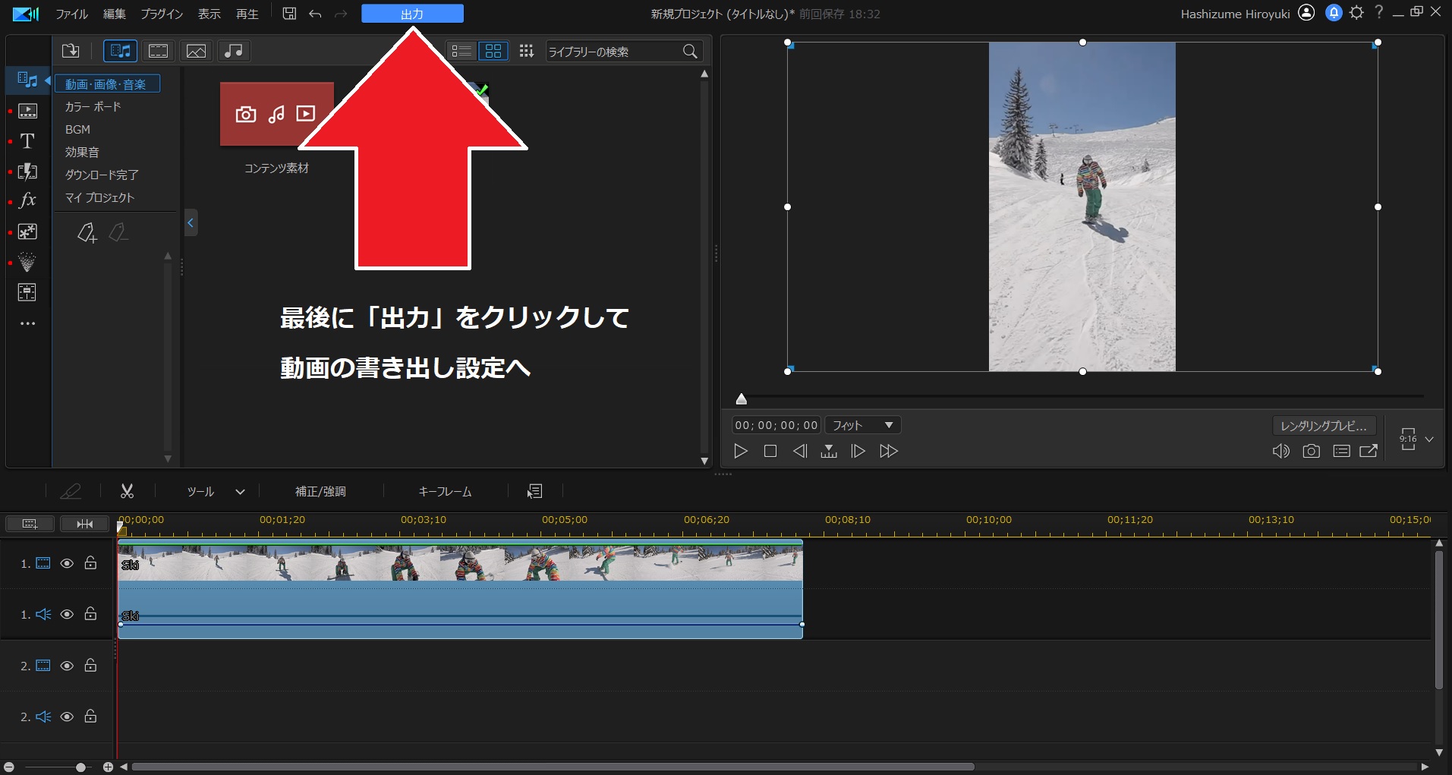Adjust preview volume via speaker icon
The image size is (1452, 775).
tap(1280, 451)
